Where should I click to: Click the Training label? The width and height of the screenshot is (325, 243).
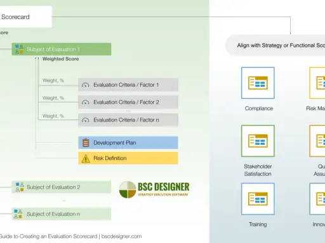258,225
